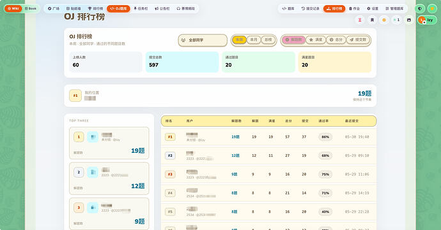This screenshot has height=230, width=441.
Task: Select the 总榜 time range
Action: pyautogui.click(x=268, y=40)
